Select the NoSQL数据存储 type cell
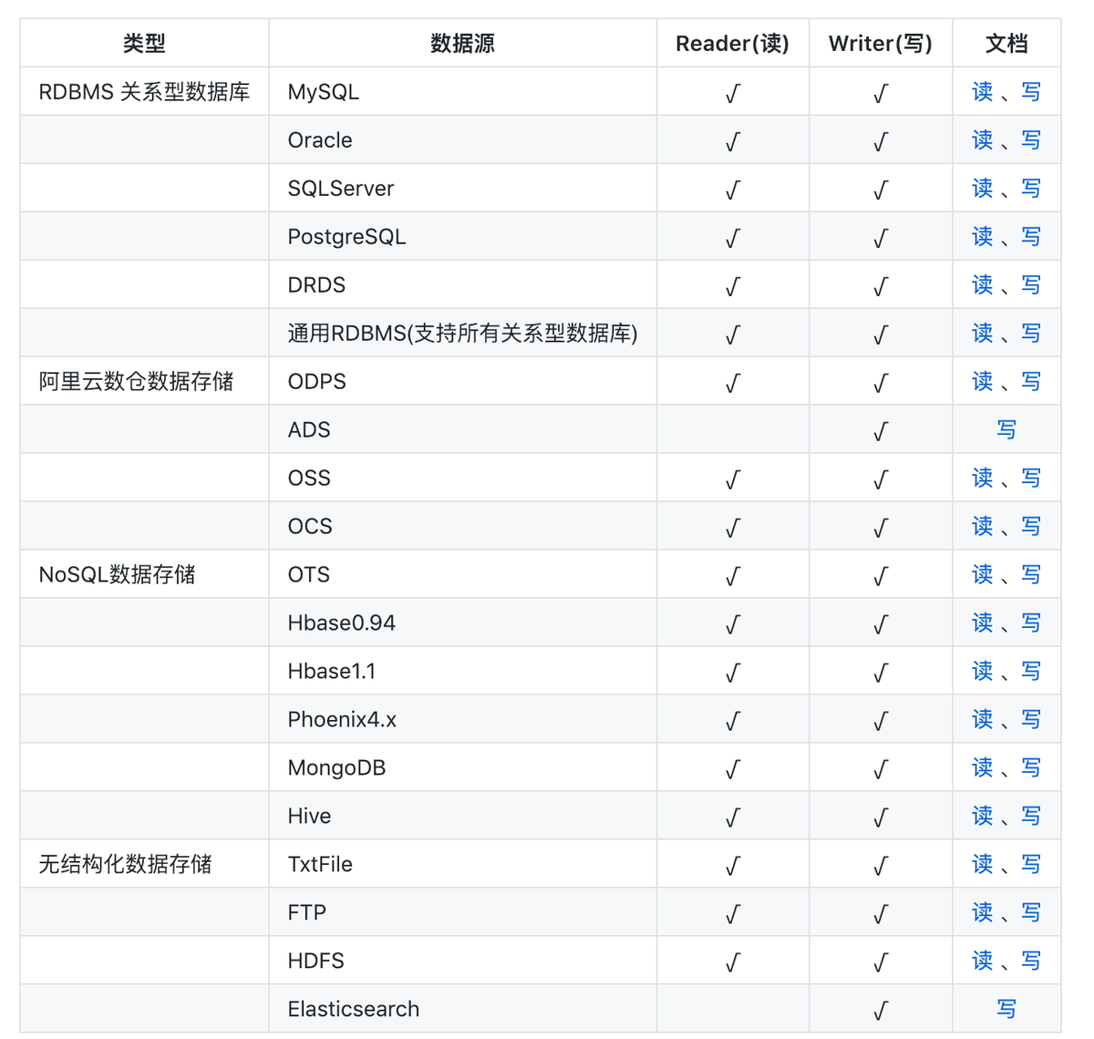The height and width of the screenshot is (1039, 1094). click(x=144, y=575)
